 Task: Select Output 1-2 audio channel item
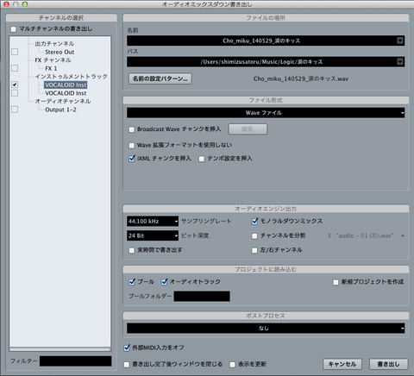pos(60,110)
